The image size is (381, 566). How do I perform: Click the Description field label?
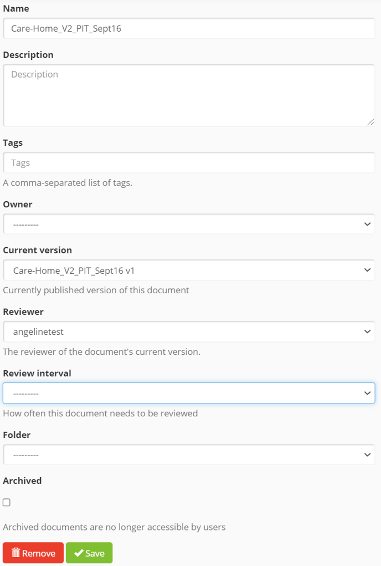click(x=28, y=55)
